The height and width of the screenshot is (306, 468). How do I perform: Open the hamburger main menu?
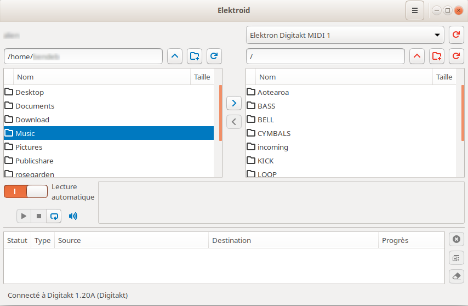point(415,10)
